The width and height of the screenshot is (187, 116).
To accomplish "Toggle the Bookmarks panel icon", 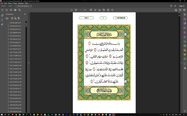I will pyautogui.click(x=2, y=20).
